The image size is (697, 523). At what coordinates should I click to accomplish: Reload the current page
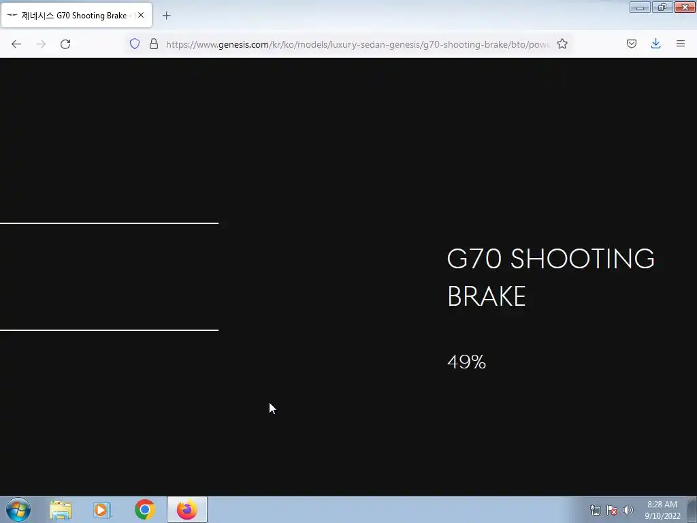coord(65,44)
